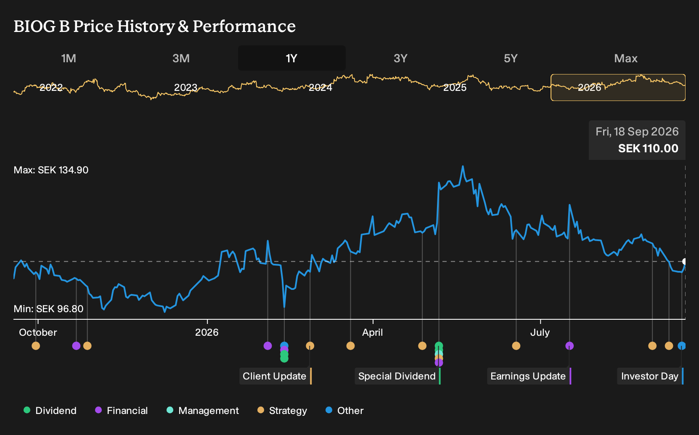Select the active 1Y range tab
Screen dimensions: 699x435
tap(291, 58)
